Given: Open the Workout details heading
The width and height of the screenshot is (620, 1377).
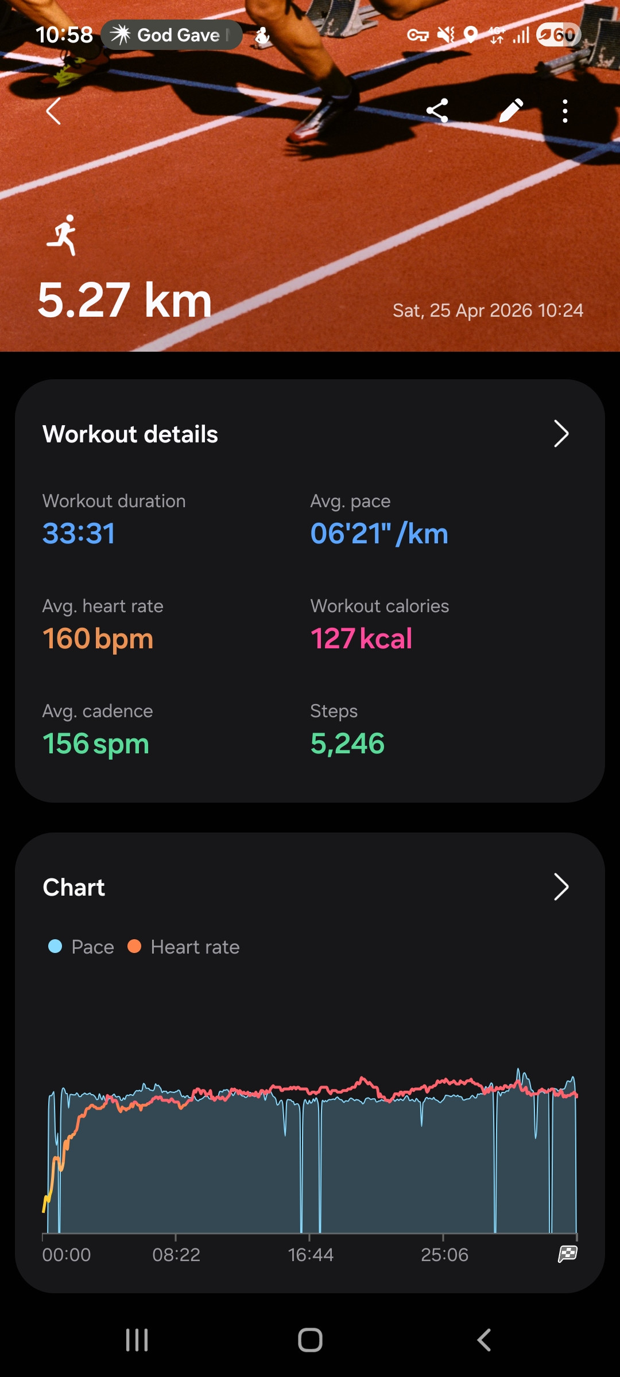Looking at the screenshot, I should 130,434.
